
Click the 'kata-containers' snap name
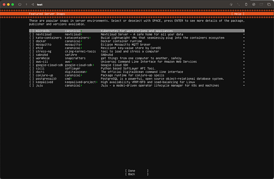tap(49, 38)
